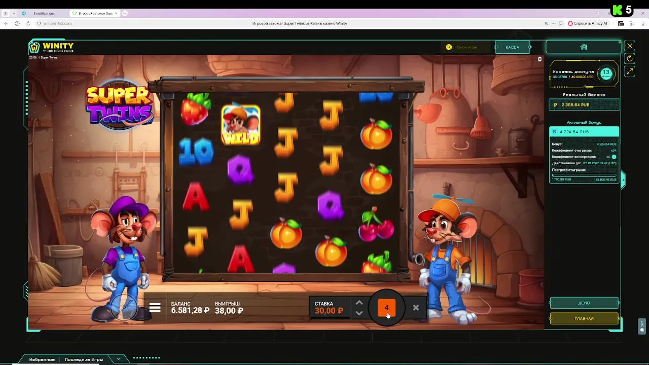Screen dimensions: 649x365
Task: Click the active bonus 4 224.64 RUB header
Action: tap(584, 132)
